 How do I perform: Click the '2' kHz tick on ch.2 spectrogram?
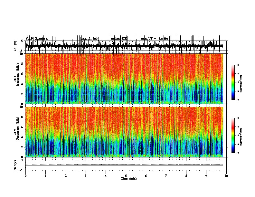coord(22,147)
